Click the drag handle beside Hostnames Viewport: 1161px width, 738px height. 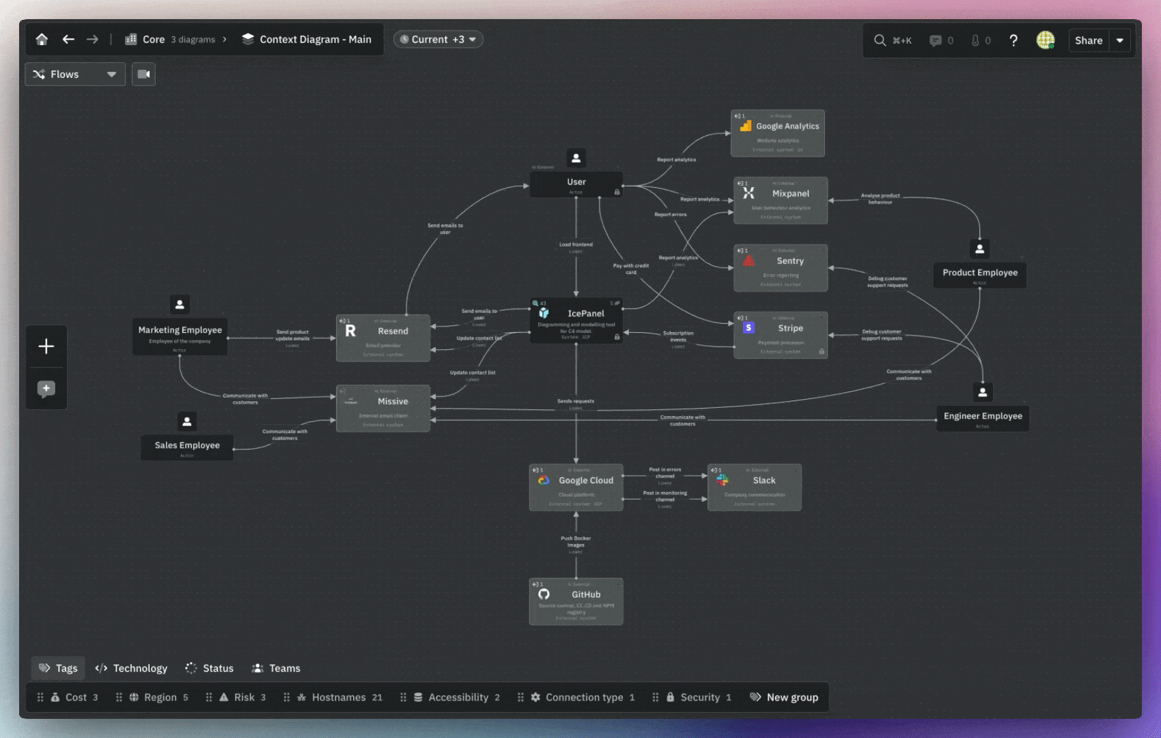pyautogui.click(x=287, y=698)
